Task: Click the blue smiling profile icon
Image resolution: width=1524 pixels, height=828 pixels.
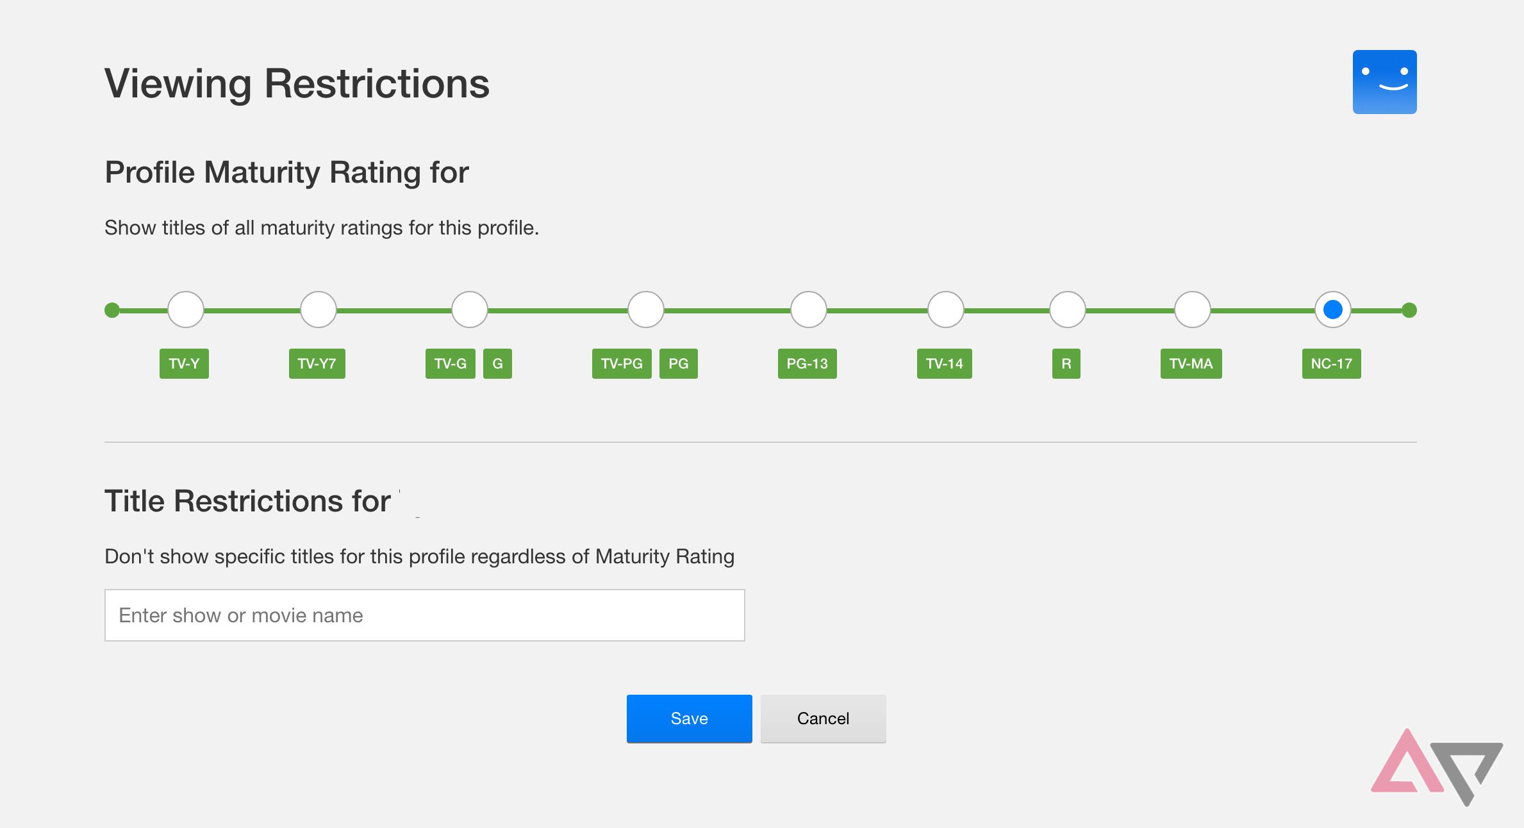Action: click(1384, 82)
